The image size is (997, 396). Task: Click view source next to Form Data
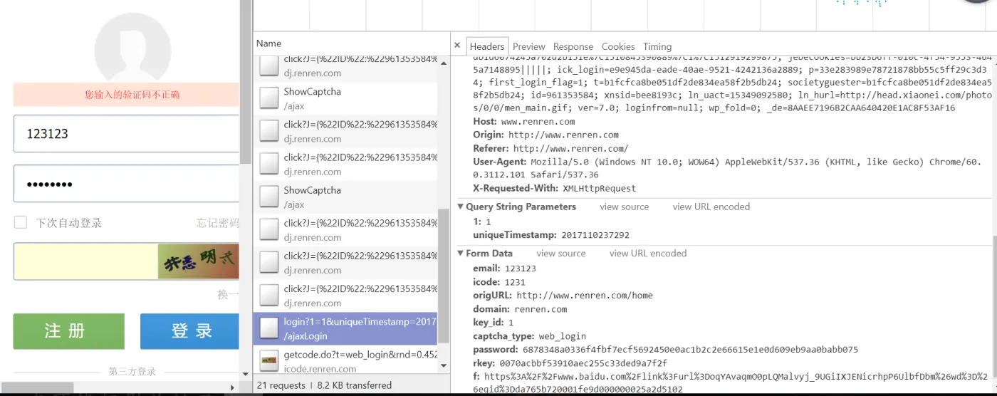tap(561, 254)
